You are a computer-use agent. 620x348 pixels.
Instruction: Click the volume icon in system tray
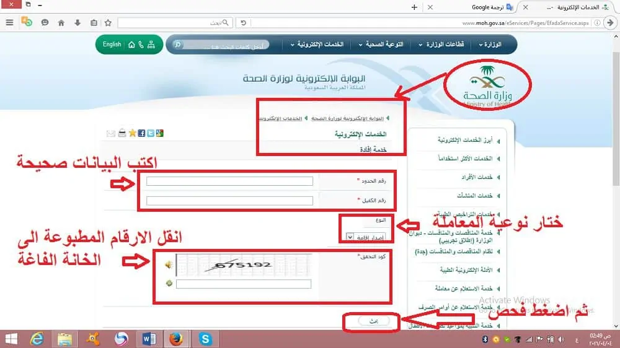[x=561, y=339]
